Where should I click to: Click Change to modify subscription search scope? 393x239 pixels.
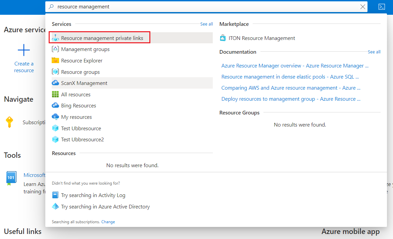coord(108,222)
